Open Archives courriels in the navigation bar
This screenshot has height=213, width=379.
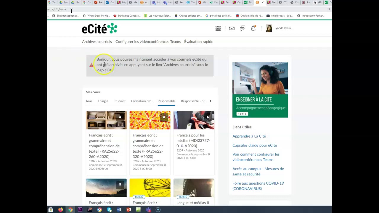(x=97, y=42)
